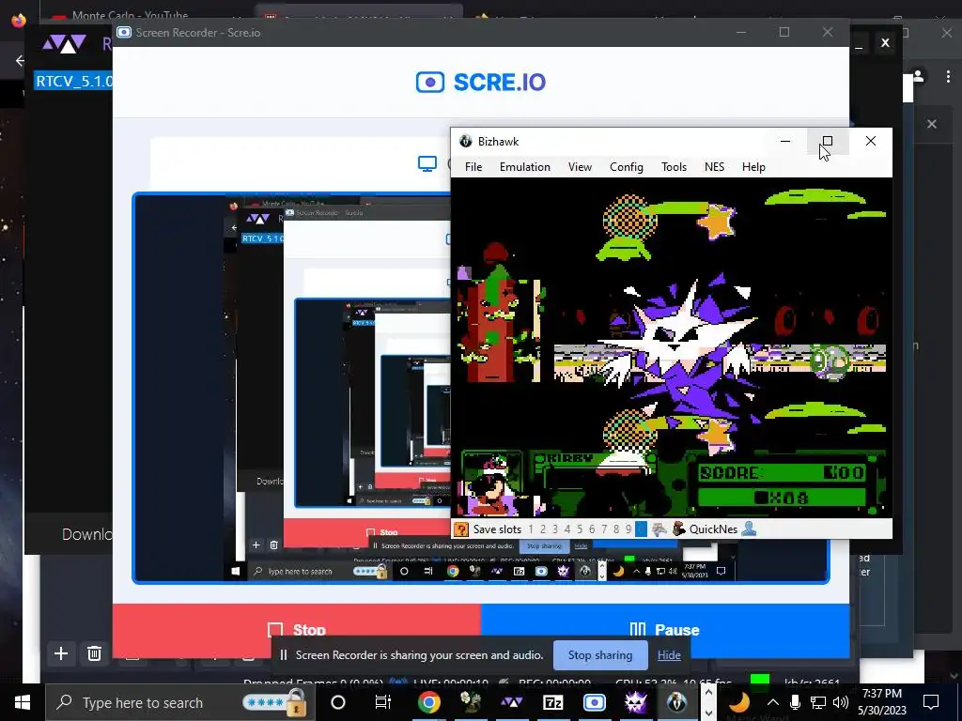This screenshot has height=721, width=962.
Task: Select save slot 1 in Bizhawk
Action: click(531, 529)
